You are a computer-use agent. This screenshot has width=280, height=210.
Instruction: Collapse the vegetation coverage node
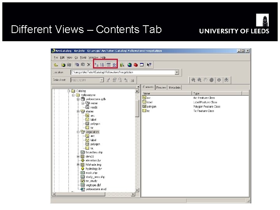78,132
